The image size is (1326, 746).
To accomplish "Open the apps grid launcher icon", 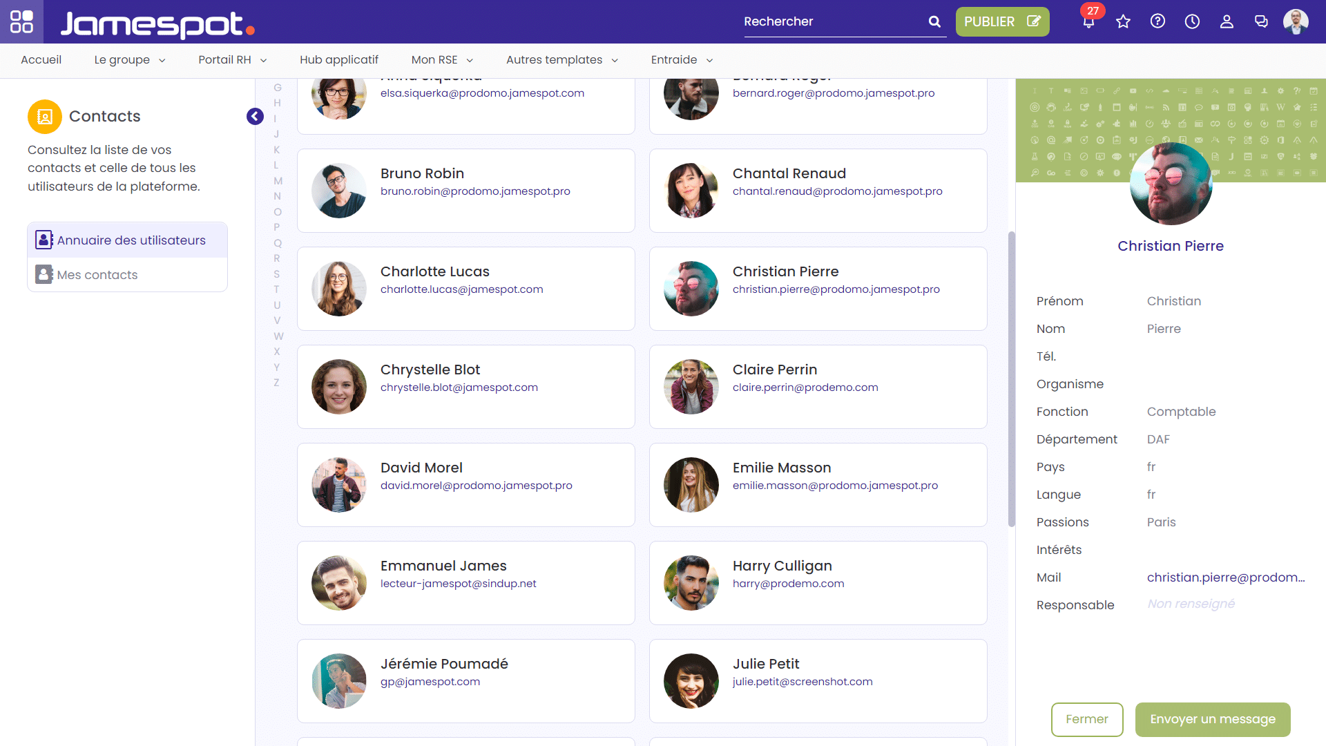I will tap(21, 21).
